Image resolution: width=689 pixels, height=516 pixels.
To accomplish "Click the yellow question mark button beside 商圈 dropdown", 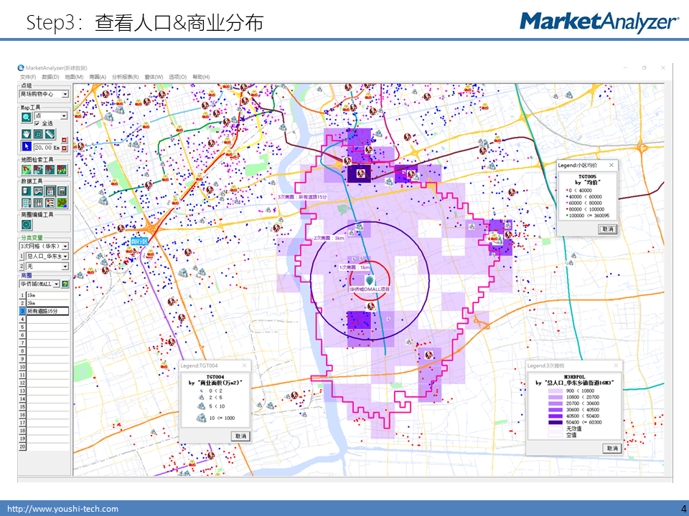I will tap(65, 284).
